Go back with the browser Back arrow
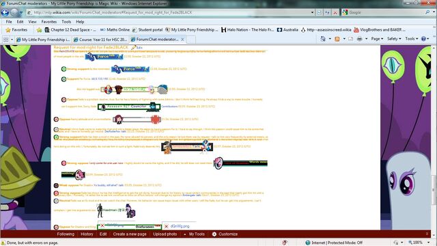The width and height of the screenshot is (437, 246). click(x=5, y=12)
